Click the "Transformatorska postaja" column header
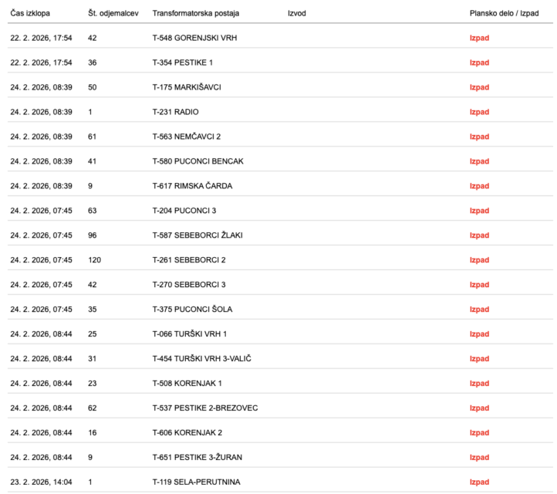The width and height of the screenshot is (557, 494). 197,14
